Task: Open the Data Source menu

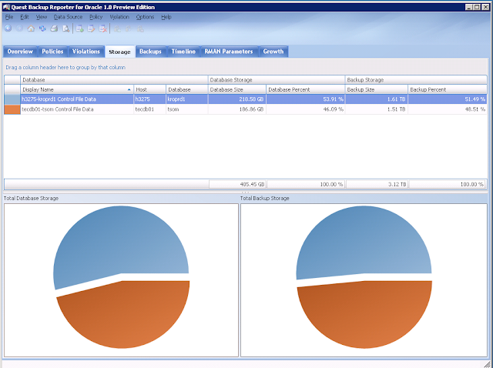Action: tap(68, 17)
